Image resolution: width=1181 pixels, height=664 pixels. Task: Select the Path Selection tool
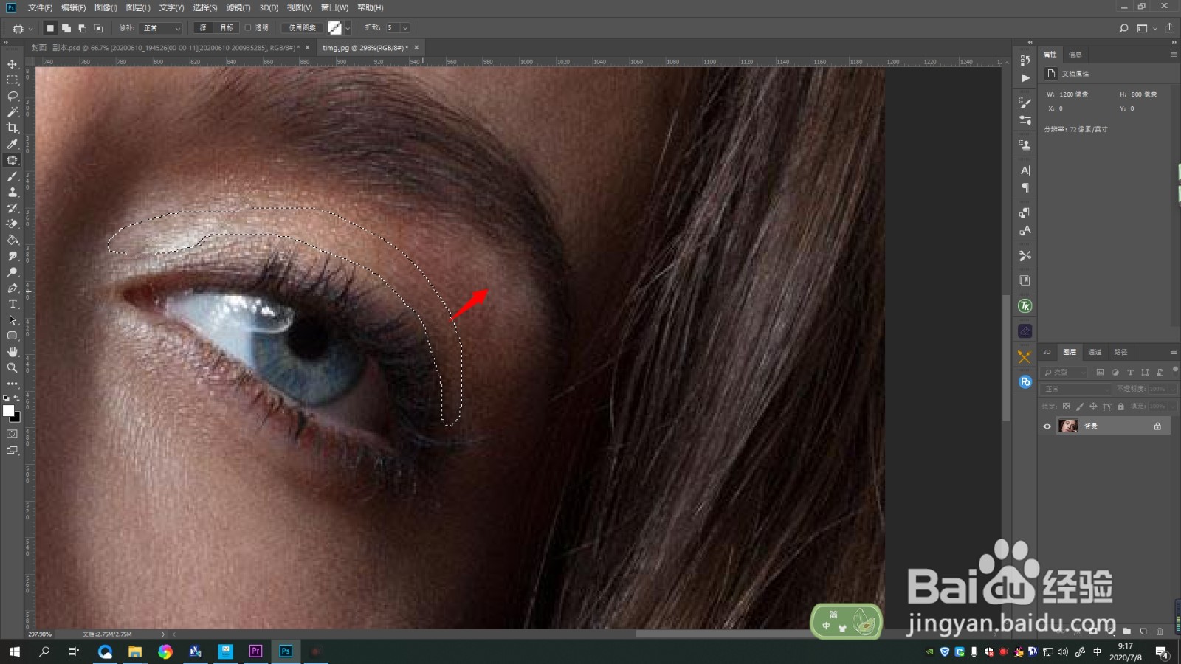point(13,320)
